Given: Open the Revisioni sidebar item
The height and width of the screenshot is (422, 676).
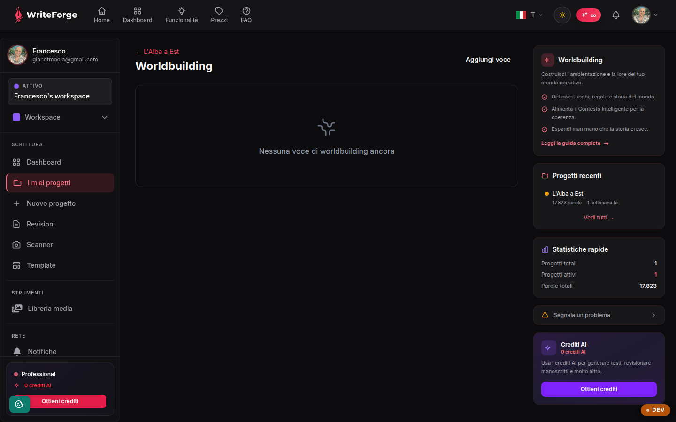Looking at the screenshot, I should click(x=60, y=224).
